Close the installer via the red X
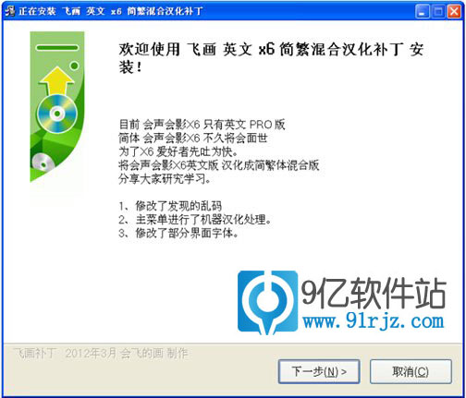 (x=454, y=12)
